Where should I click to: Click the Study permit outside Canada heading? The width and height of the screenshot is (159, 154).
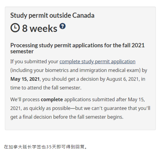point(52,15)
